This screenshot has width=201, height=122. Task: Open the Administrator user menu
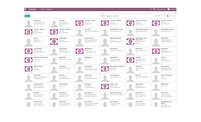pos(172,9)
